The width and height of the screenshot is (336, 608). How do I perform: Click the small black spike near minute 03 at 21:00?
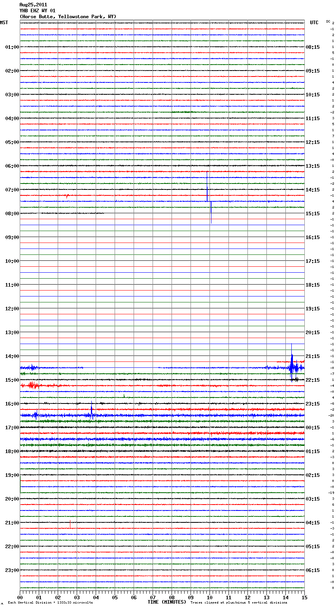70,524
